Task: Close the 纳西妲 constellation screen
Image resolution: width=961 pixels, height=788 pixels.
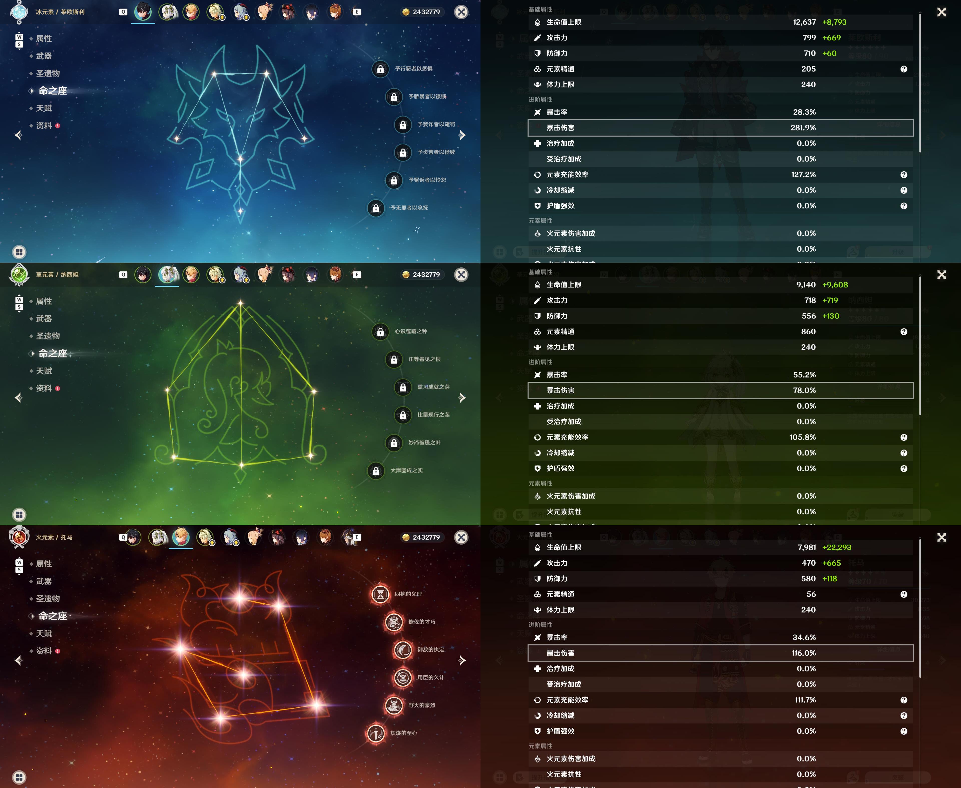Action: tap(461, 275)
